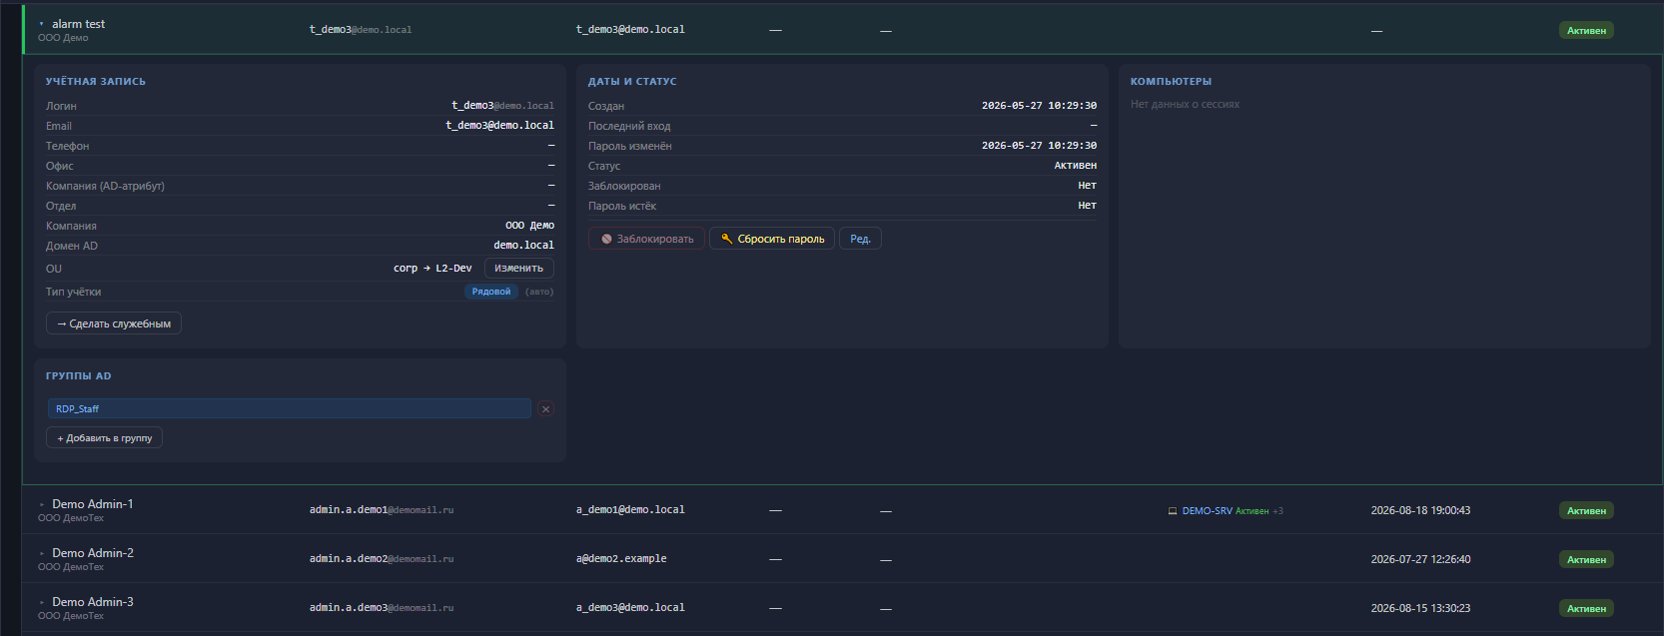This screenshot has width=1664, height=636.
Task: Click the a@demo2.example cell
Action: tap(621, 559)
